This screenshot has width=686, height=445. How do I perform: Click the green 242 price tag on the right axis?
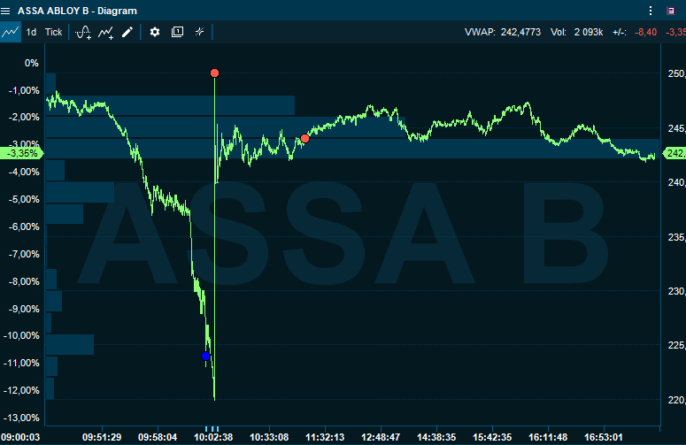pos(674,153)
